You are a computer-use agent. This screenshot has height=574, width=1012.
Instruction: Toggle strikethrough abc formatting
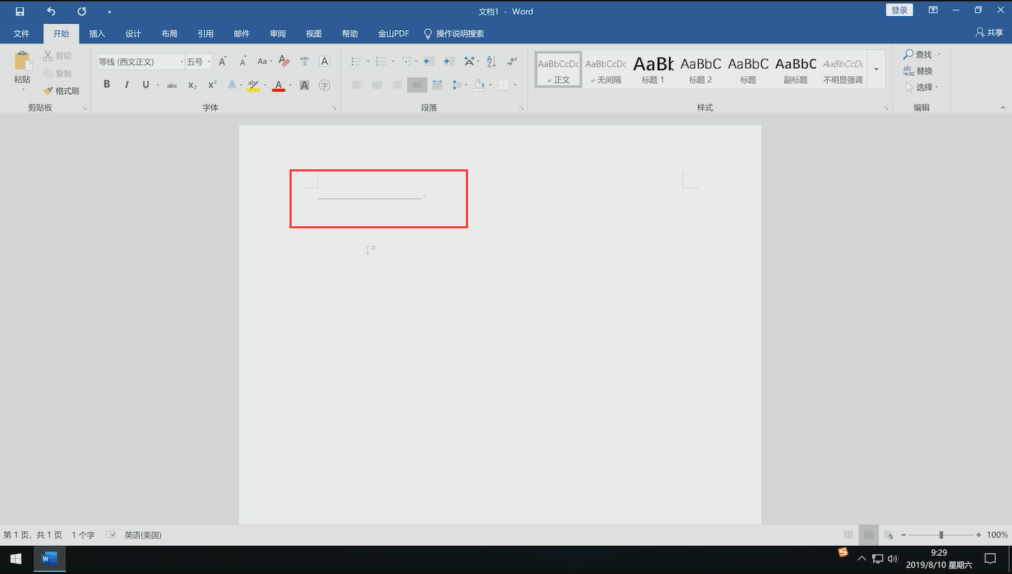pyautogui.click(x=172, y=85)
